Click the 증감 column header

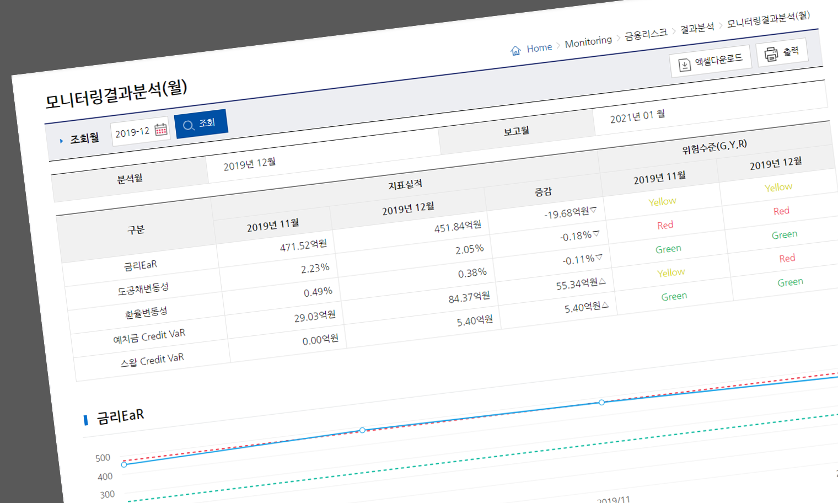543,191
